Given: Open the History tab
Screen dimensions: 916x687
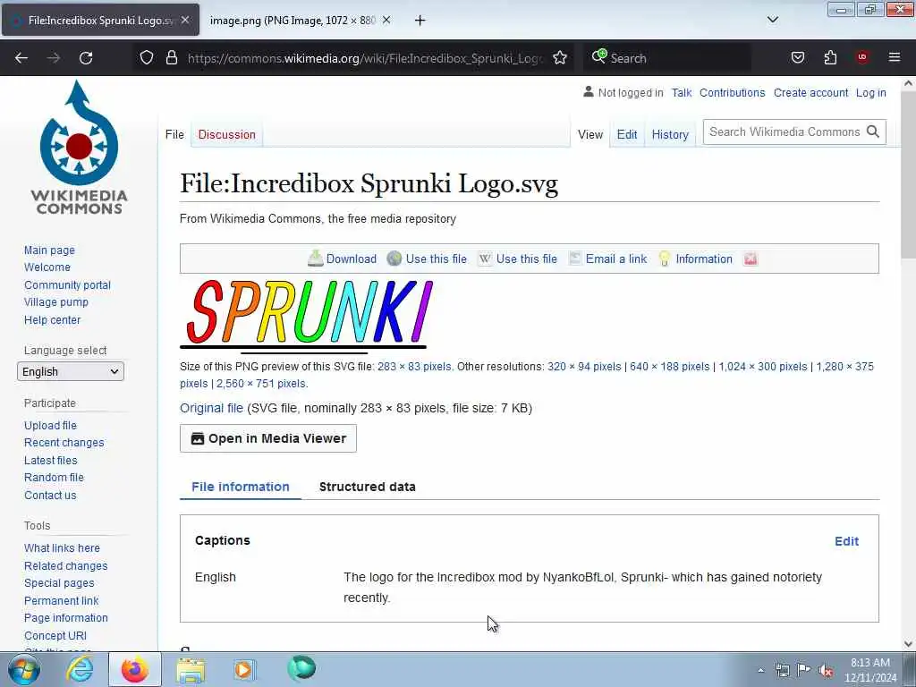Looking at the screenshot, I should (x=670, y=134).
